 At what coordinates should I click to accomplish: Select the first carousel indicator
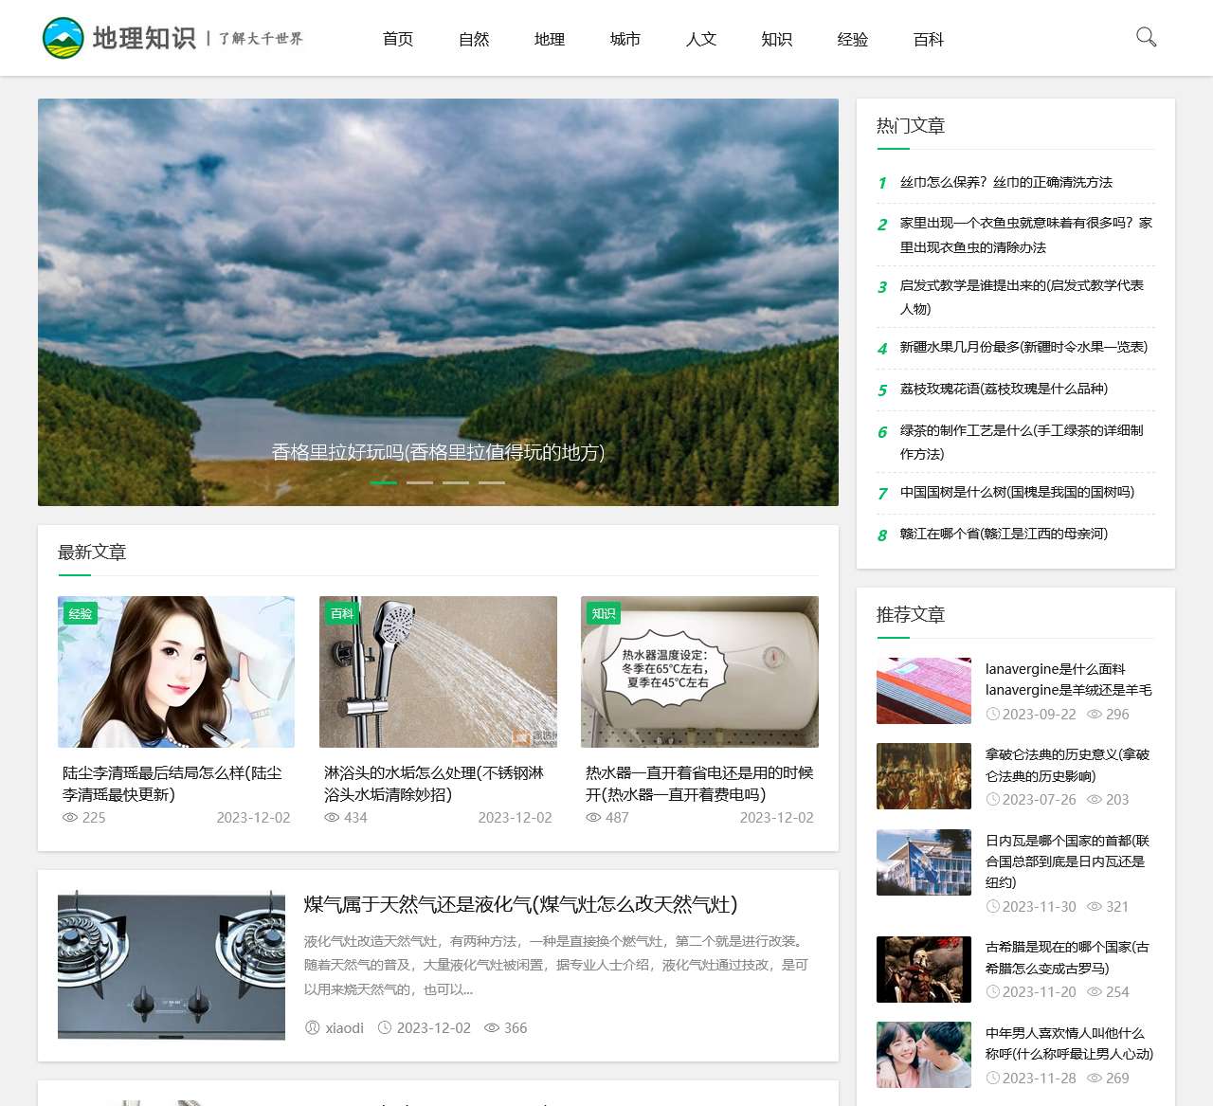384,482
